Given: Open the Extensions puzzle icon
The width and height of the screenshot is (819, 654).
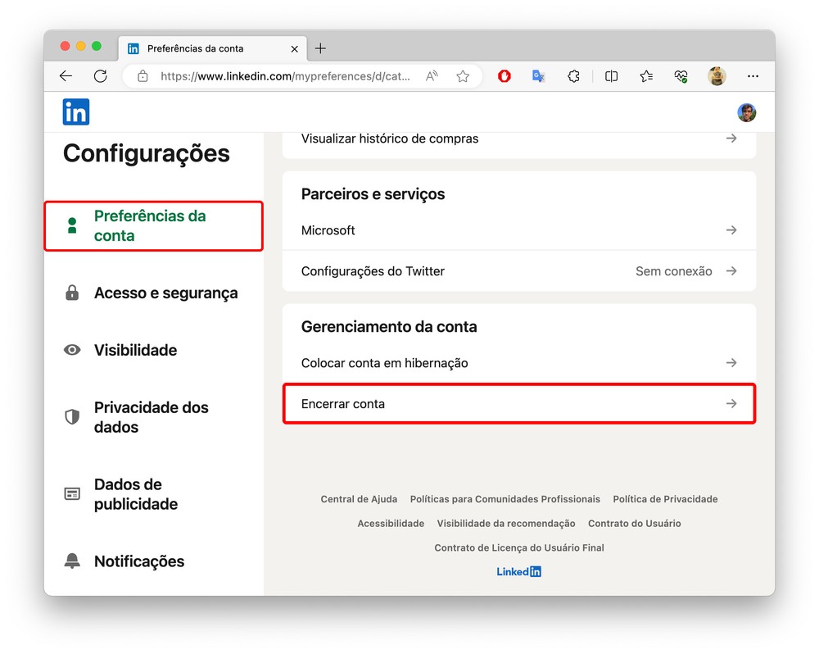Looking at the screenshot, I should tap(573, 76).
